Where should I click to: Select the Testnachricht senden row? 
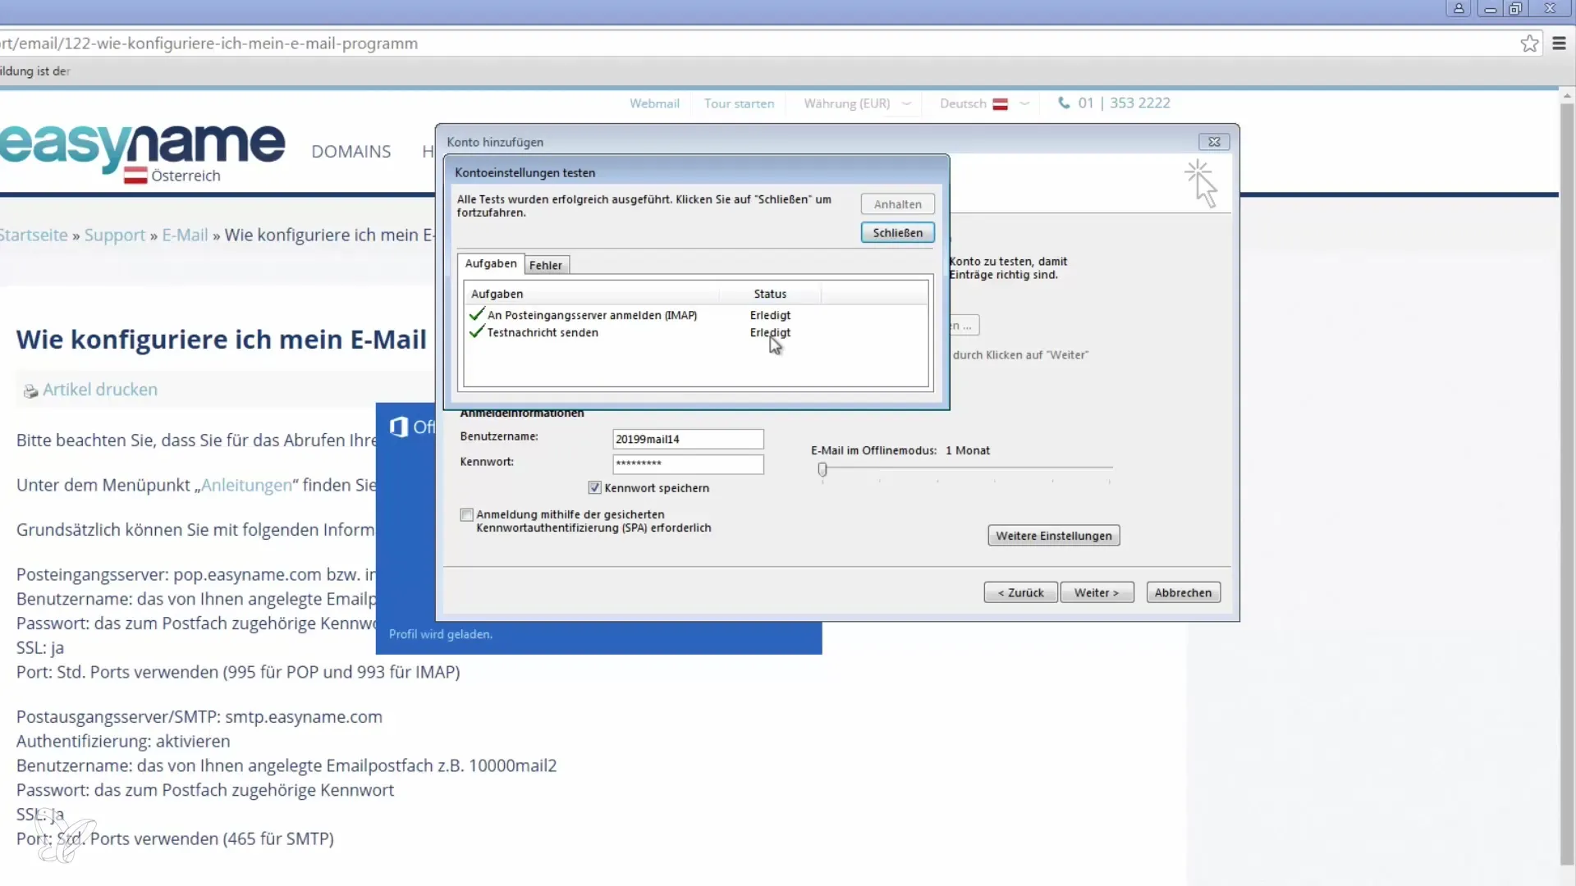point(696,332)
